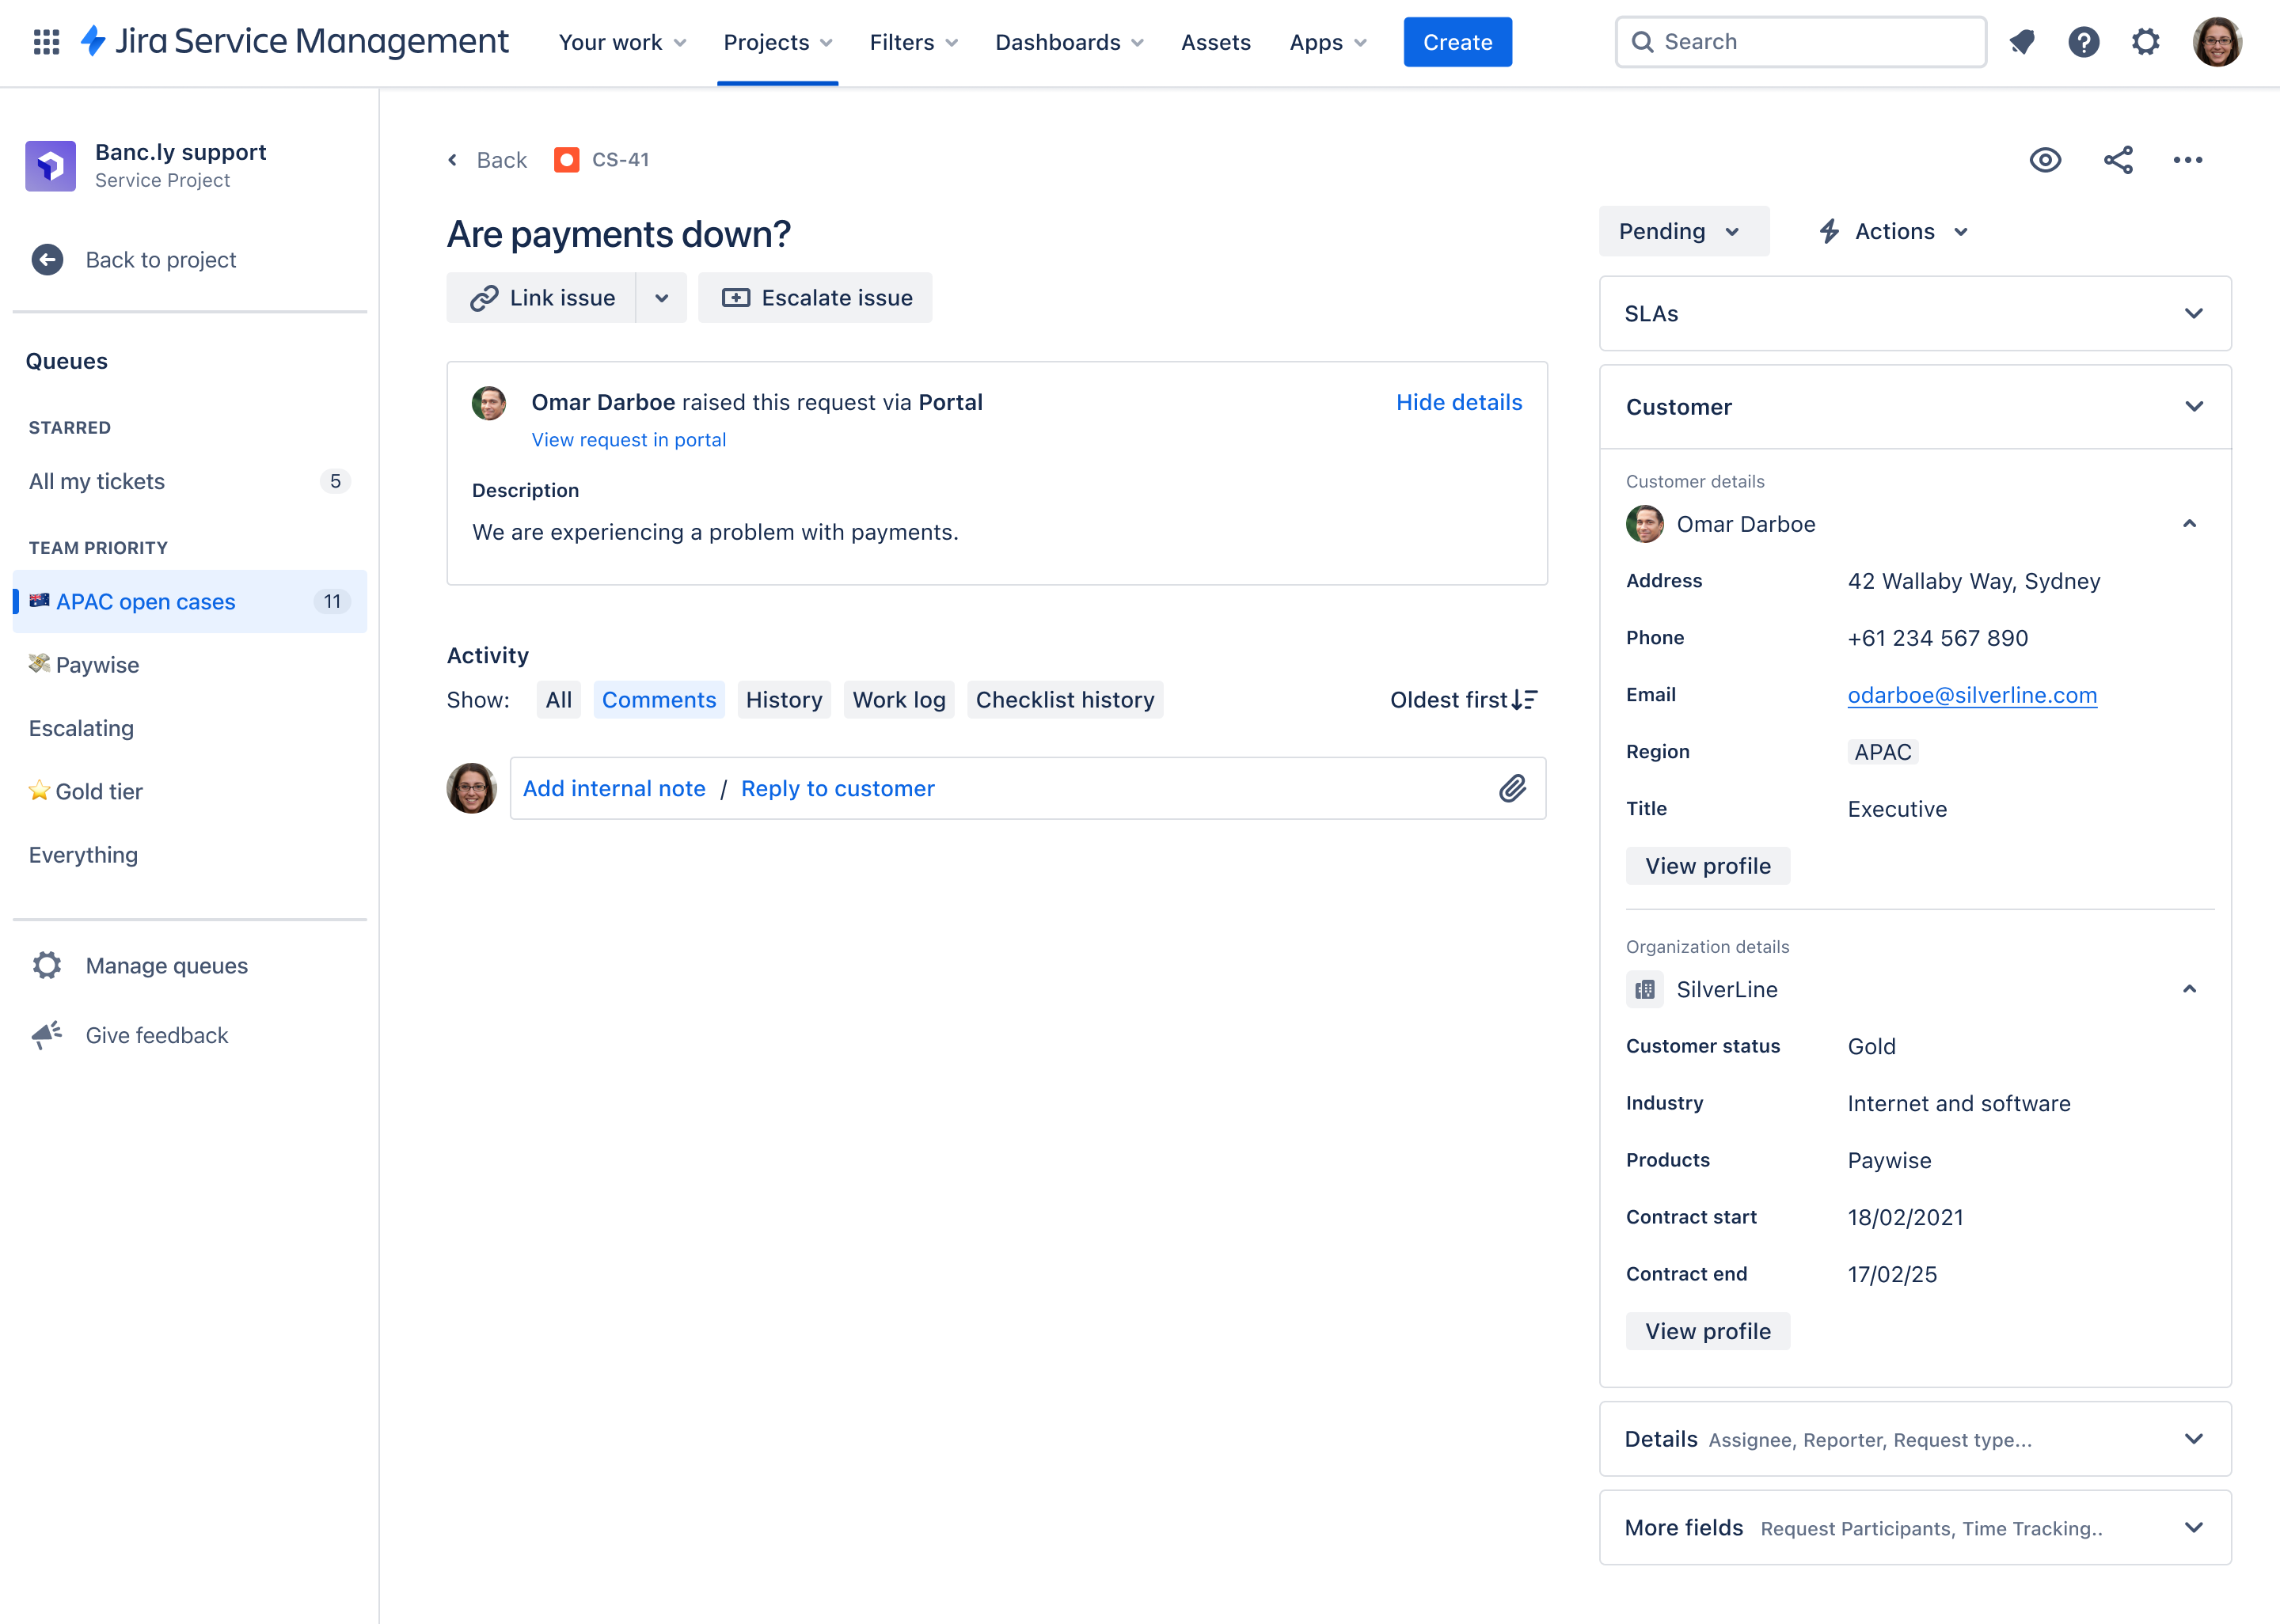Collapse the Organization details section

click(2189, 988)
